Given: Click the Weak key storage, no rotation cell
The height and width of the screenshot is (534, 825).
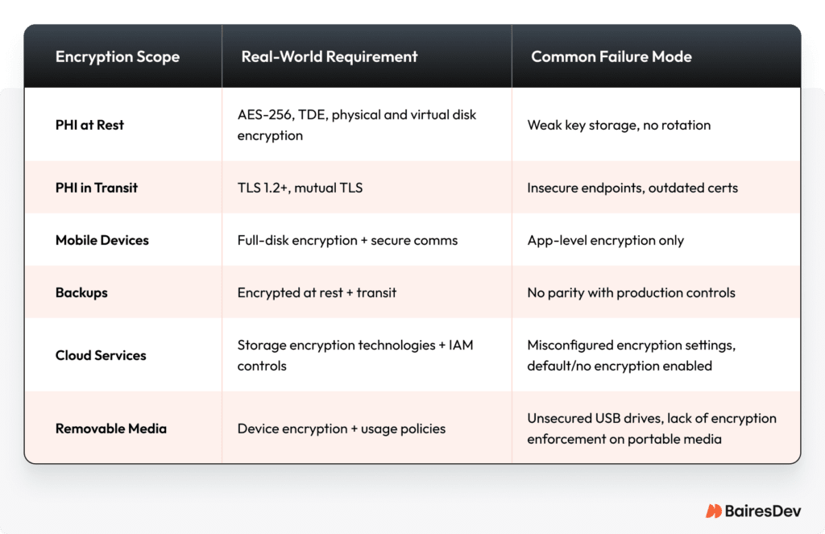Looking at the screenshot, I should coord(618,125).
